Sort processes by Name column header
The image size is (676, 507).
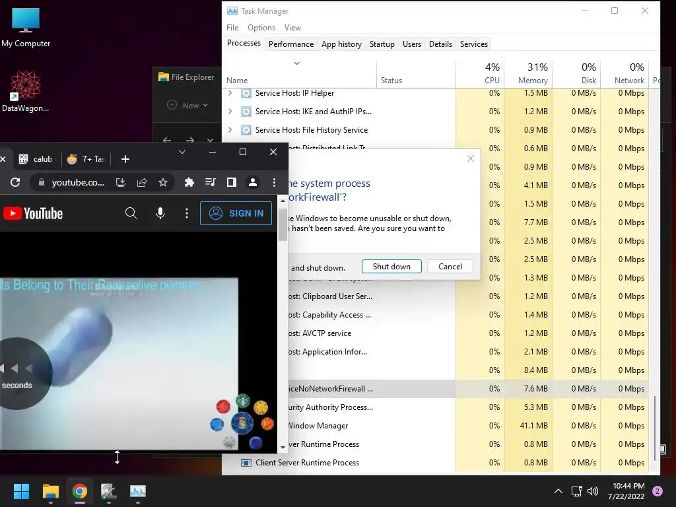coord(299,73)
